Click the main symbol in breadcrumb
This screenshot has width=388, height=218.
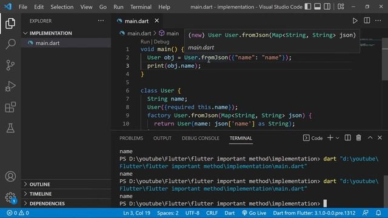(x=172, y=33)
